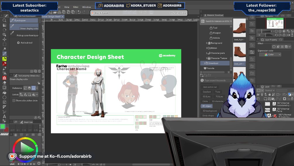This screenshot has width=294, height=166.
Task: Click Zoom out in the Navigator
Action: click(276, 31)
